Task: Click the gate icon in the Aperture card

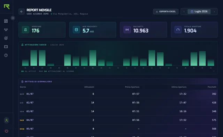Action: click(x=25, y=30)
